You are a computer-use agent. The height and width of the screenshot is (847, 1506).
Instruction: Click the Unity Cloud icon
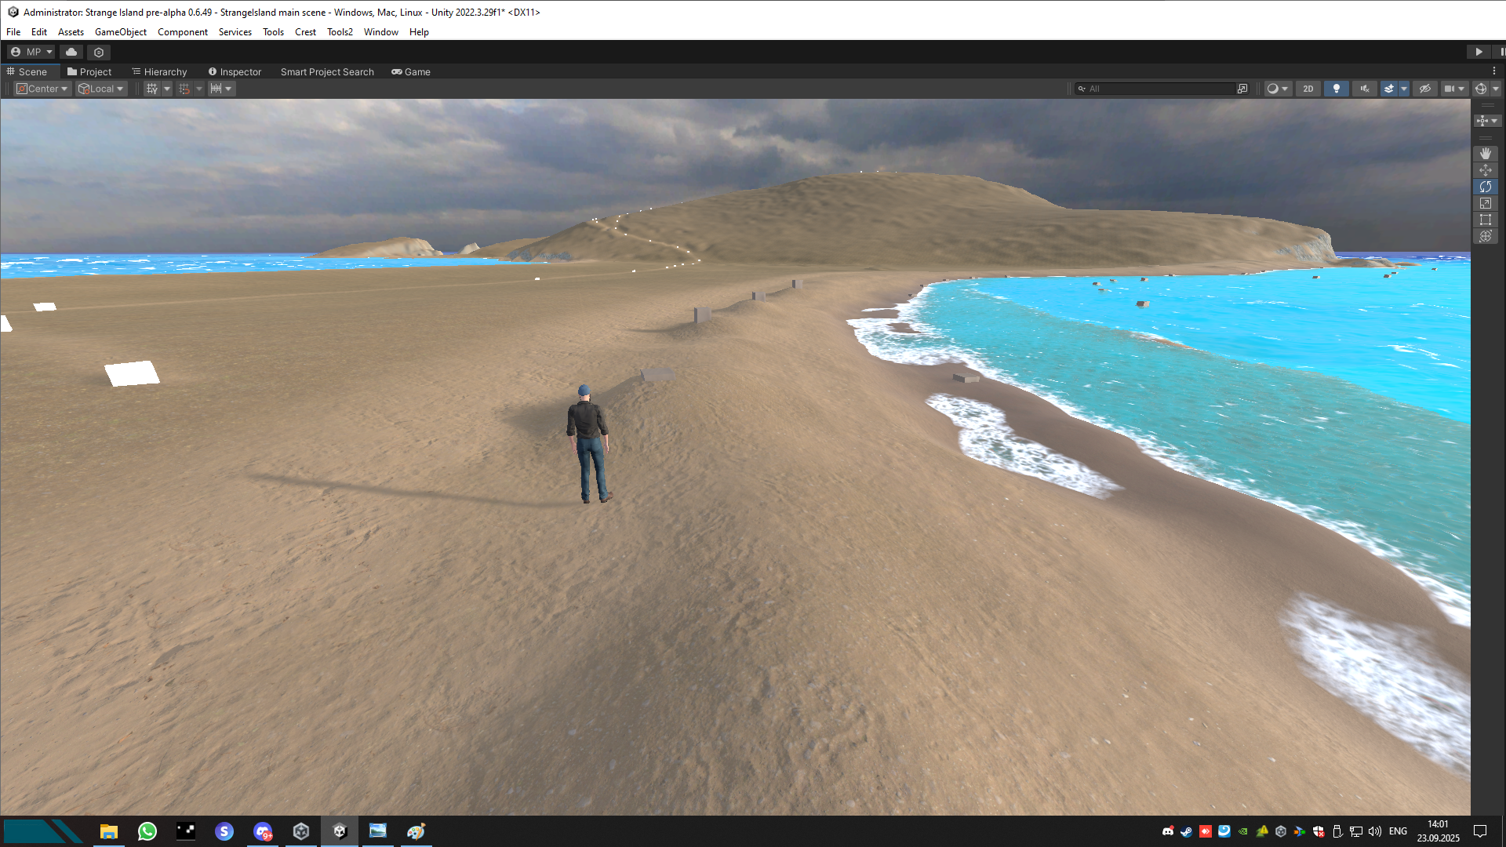(71, 52)
